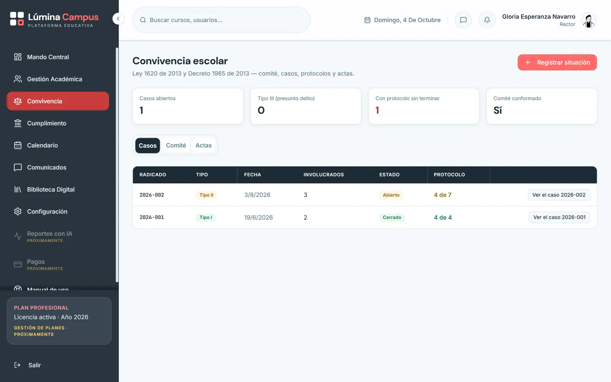Click the calendar icon beside the date

pos(367,20)
